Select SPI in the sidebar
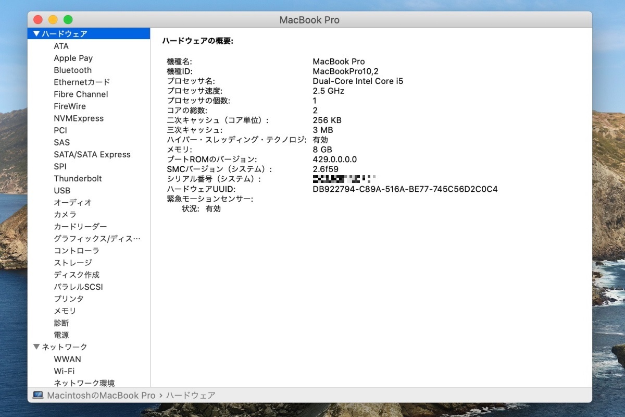Image resolution: width=625 pixels, height=417 pixels. pos(60,166)
